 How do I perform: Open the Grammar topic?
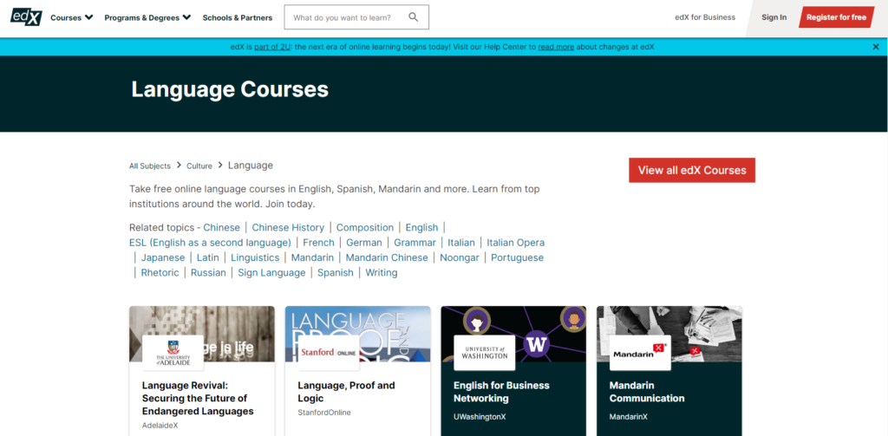(x=415, y=243)
